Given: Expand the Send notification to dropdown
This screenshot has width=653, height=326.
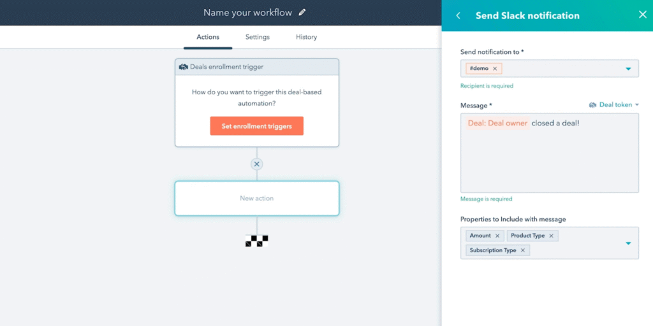Looking at the screenshot, I should pos(628,69).
